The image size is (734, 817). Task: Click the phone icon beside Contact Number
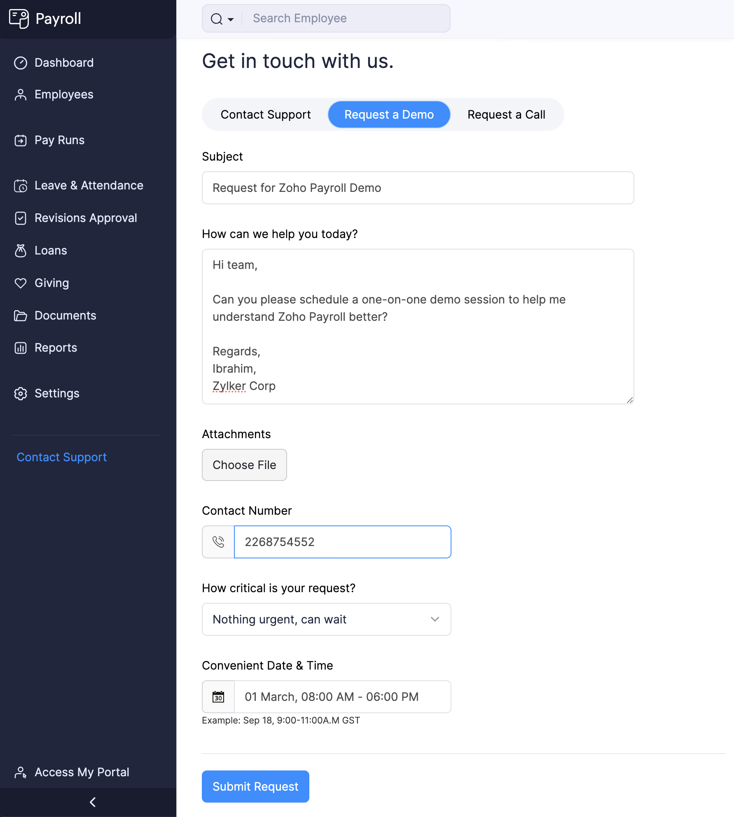coord(218,542)
